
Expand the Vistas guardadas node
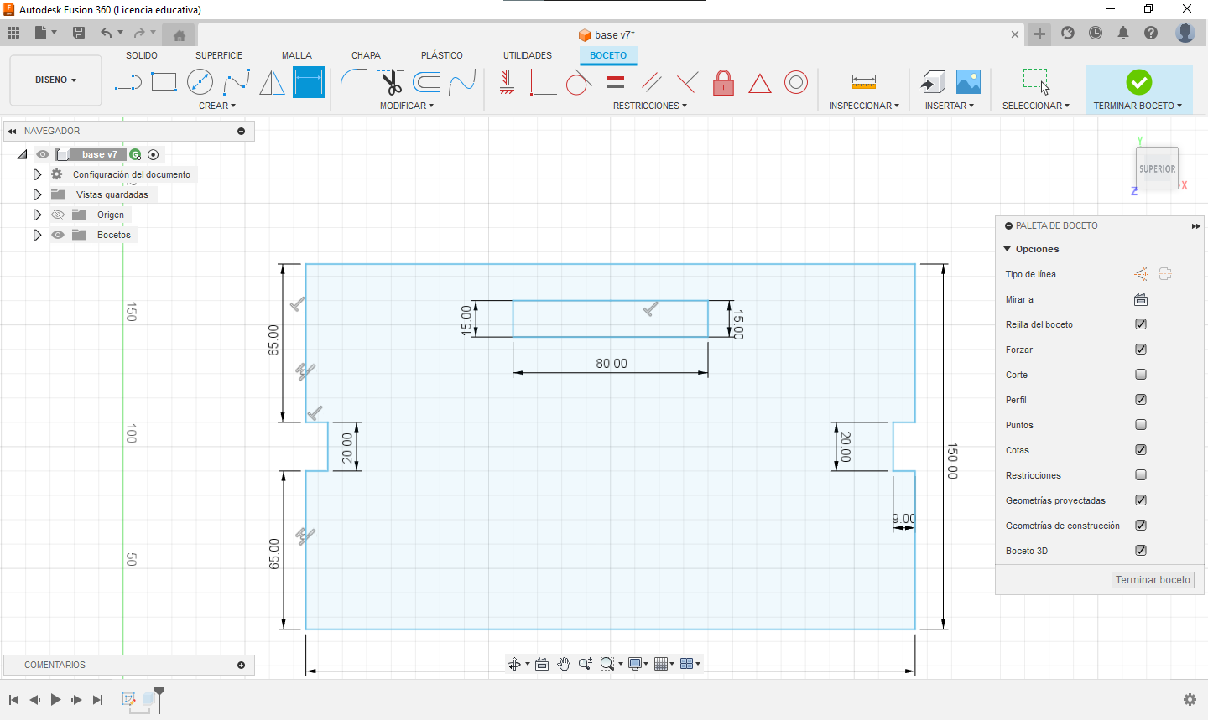(x=37, y=194)
